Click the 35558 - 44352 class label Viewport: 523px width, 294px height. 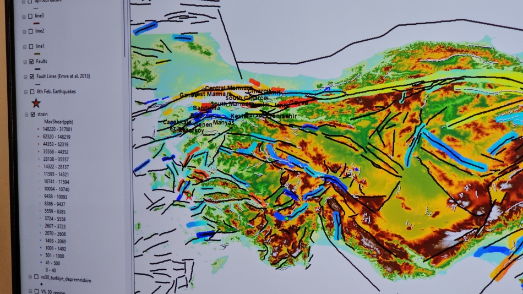(56, 152)
